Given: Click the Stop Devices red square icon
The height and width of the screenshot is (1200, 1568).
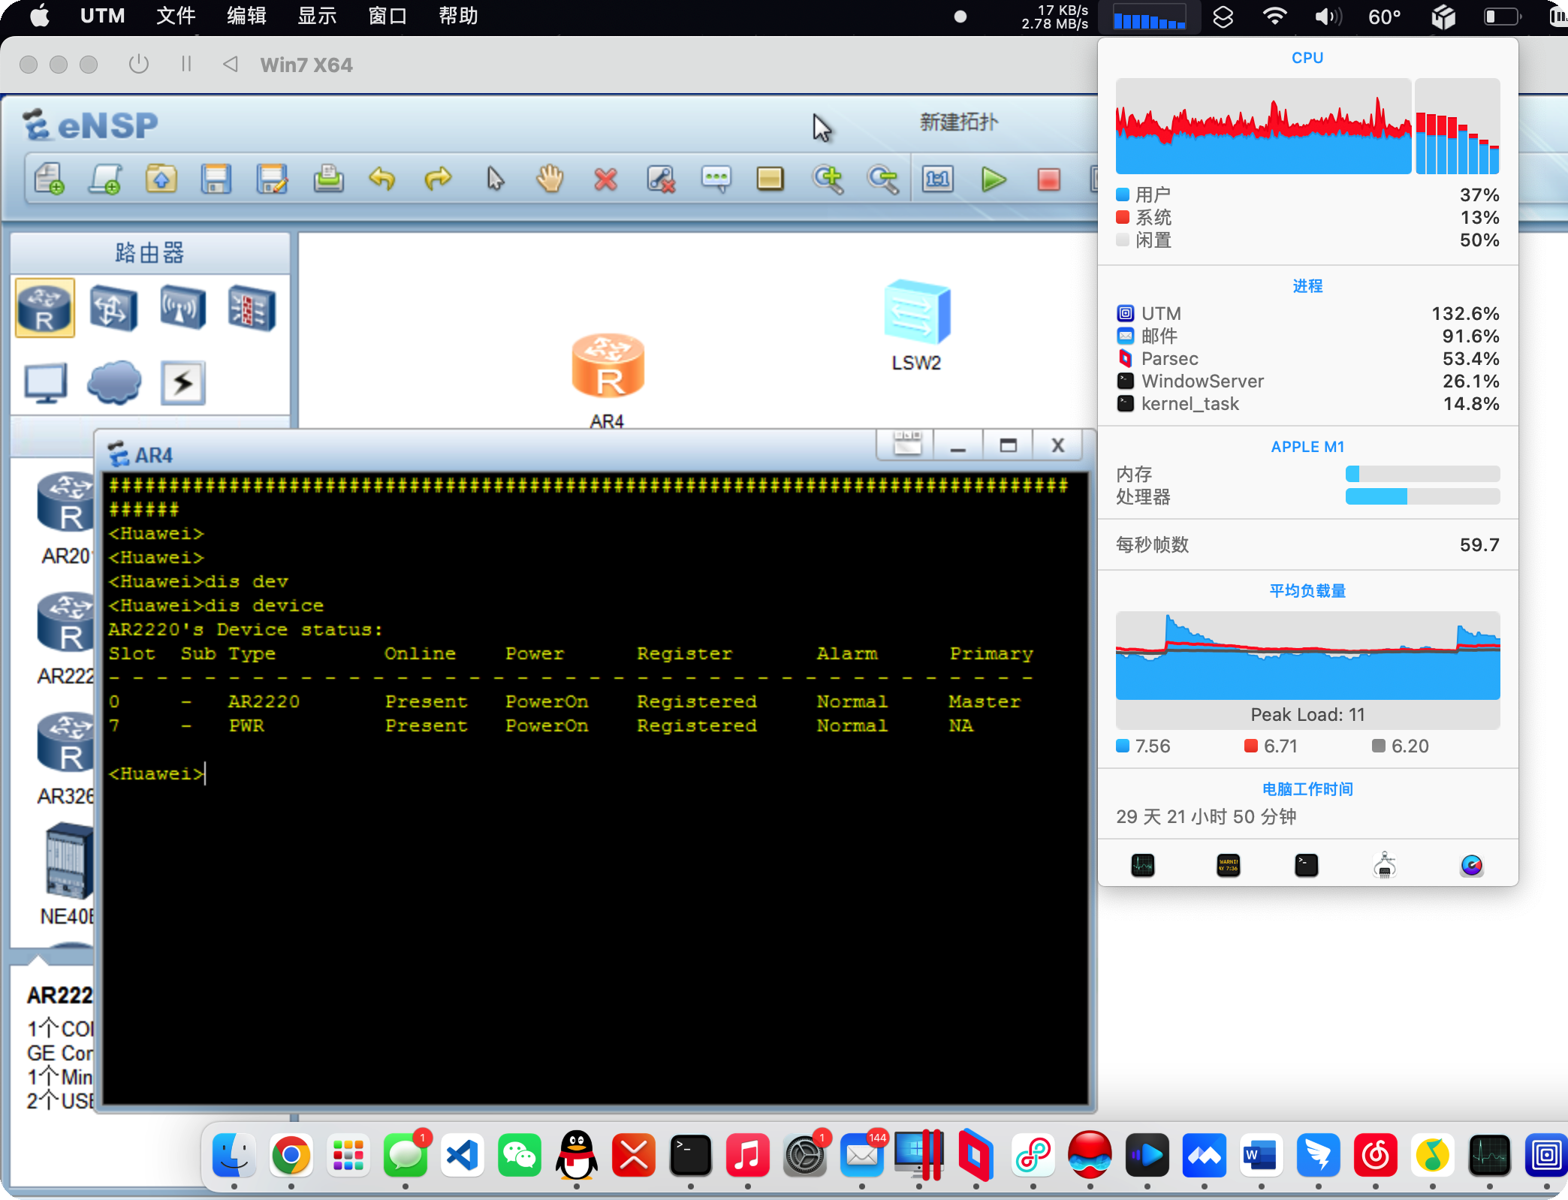Looking at the screenshot, I should [x=1048, y=179].
